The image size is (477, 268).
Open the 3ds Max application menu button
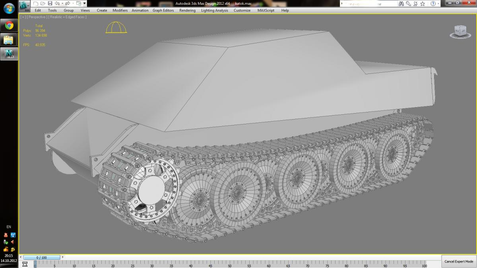click(25, 6)
